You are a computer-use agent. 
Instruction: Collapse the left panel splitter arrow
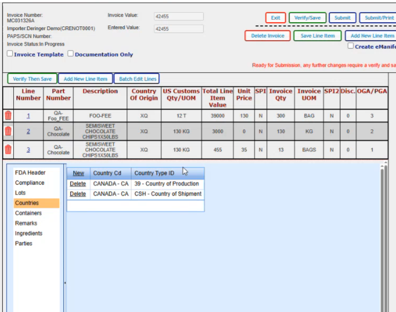(65, 283)
